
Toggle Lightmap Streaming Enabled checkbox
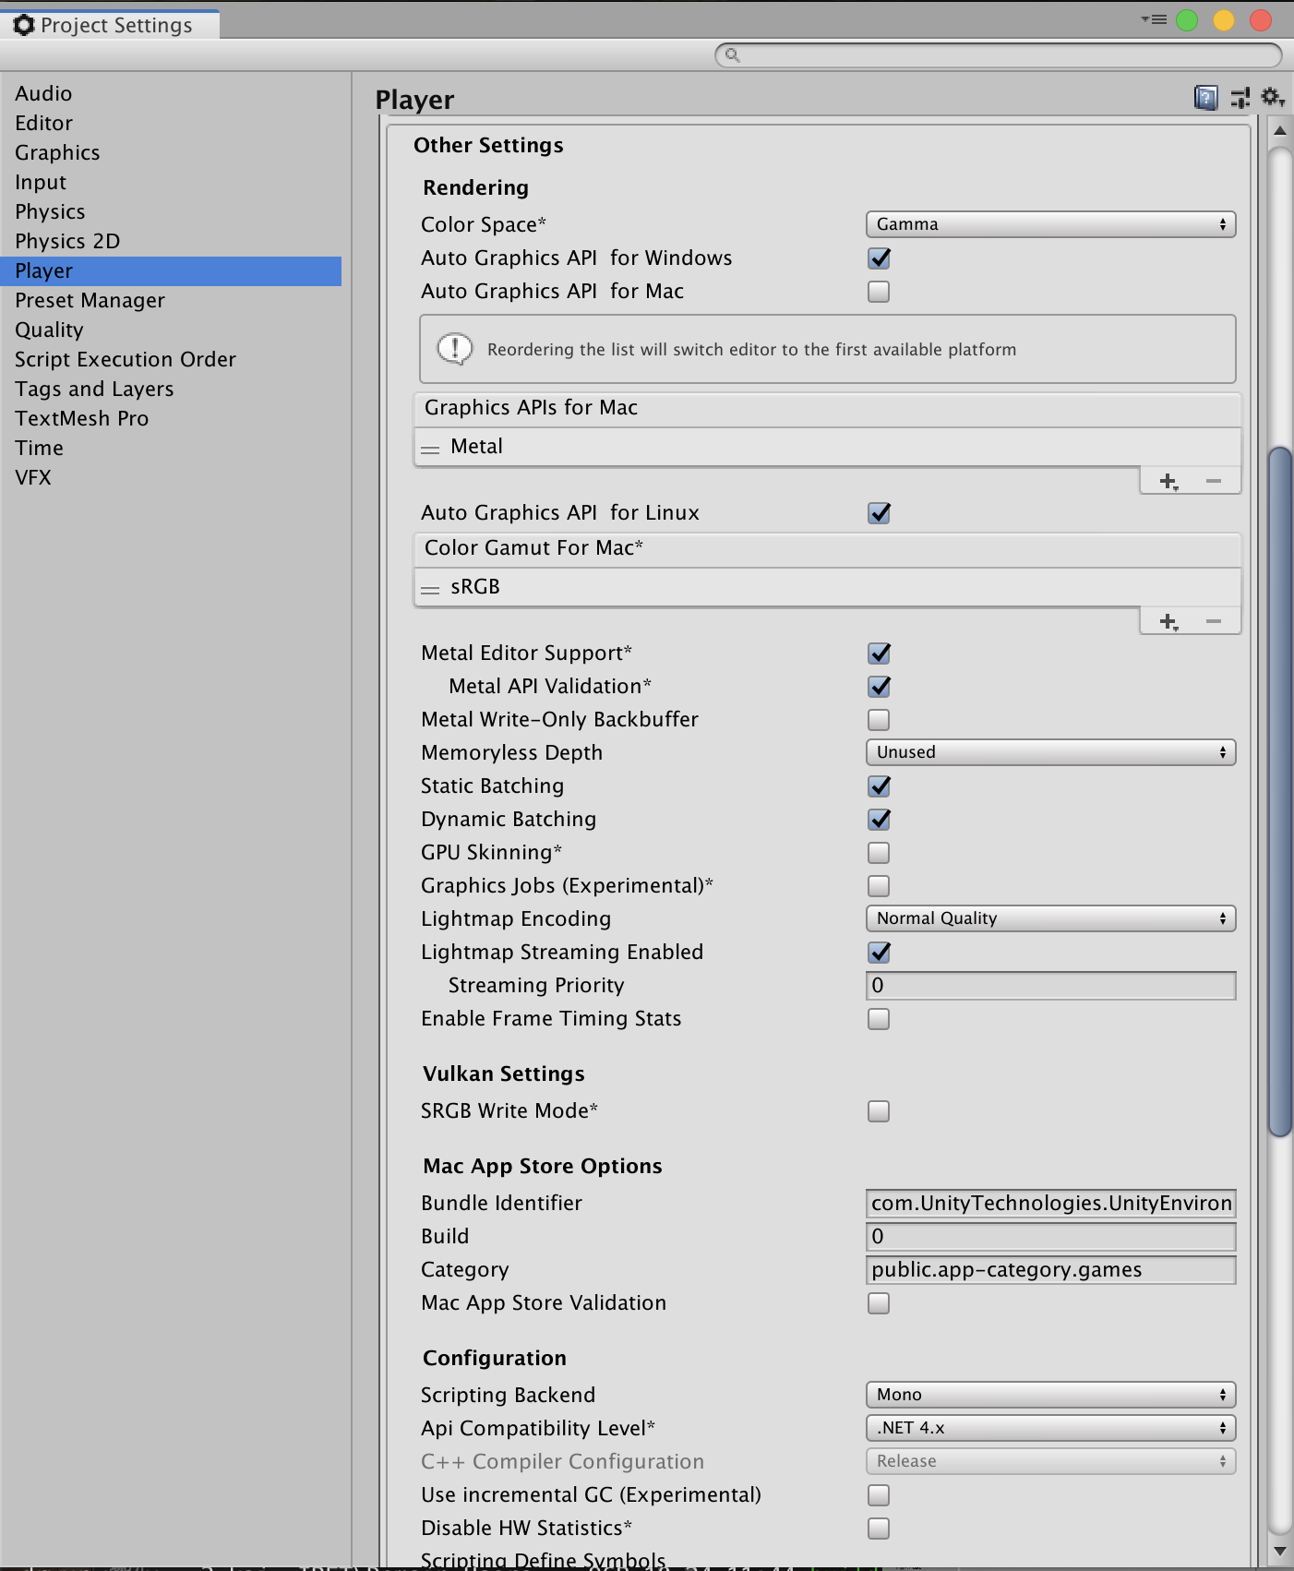click(x=879, y=953)
